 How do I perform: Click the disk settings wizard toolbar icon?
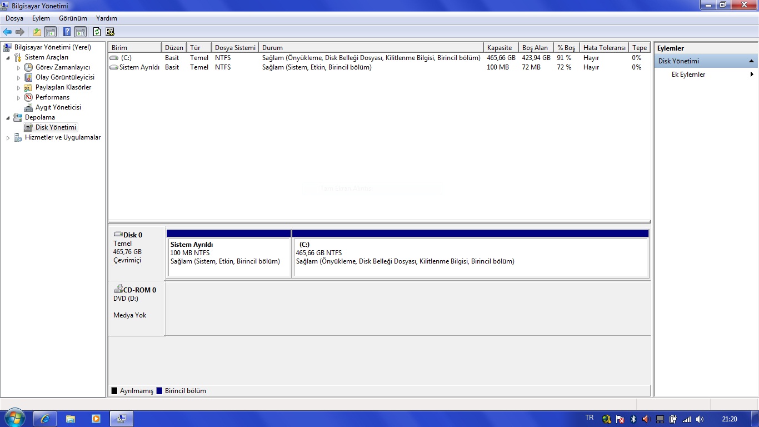[x=110, y=32]
